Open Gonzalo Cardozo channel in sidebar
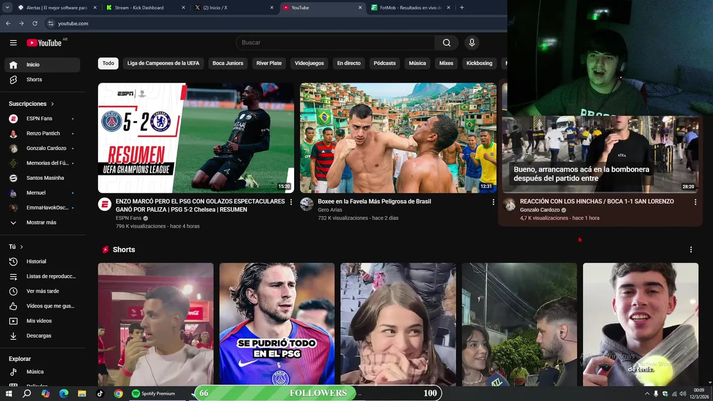713x401 pixels. pyautogui.click(x=42, y=148)
